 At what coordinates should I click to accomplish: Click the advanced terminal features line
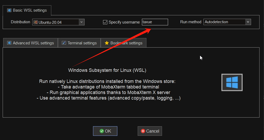[109, 98]
